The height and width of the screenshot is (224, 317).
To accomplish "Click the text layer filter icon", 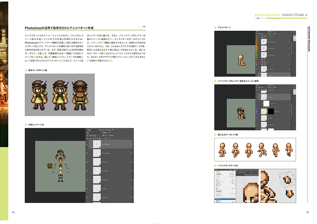I will click(x=105, y=130).
